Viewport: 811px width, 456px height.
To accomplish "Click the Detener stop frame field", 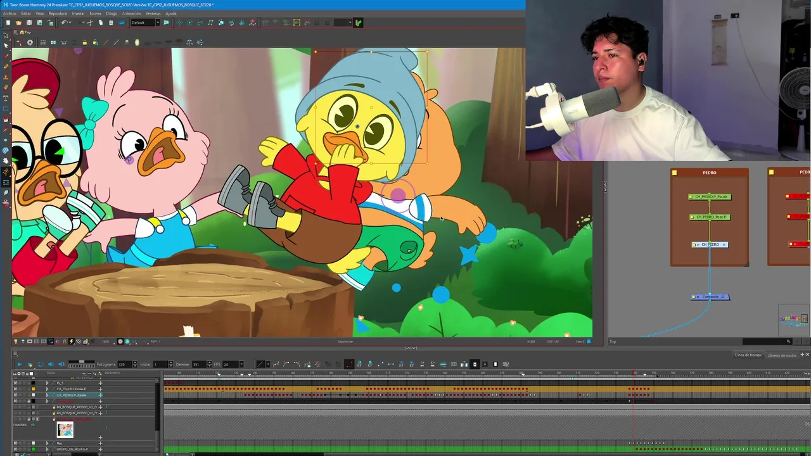I will [200, 364].
